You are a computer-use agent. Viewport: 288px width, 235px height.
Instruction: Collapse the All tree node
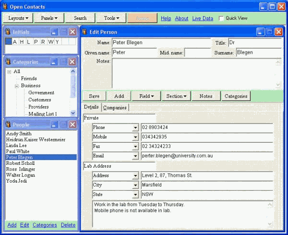(x=9, y=72)
